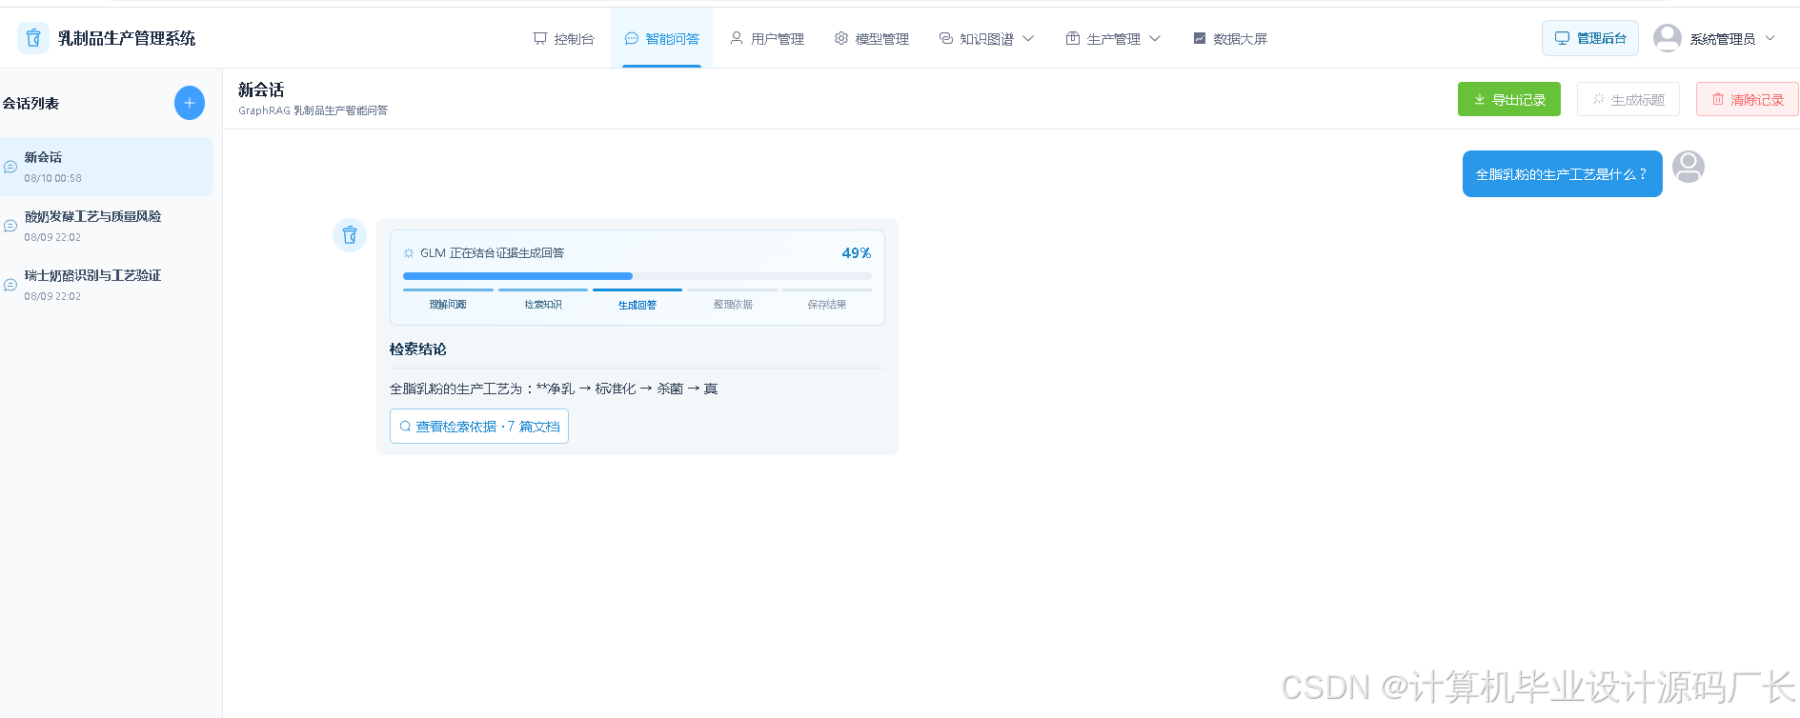
Task: Open the 酸奶发酵工艺与质量风险 conversation
Action: (x=106, y=226)
